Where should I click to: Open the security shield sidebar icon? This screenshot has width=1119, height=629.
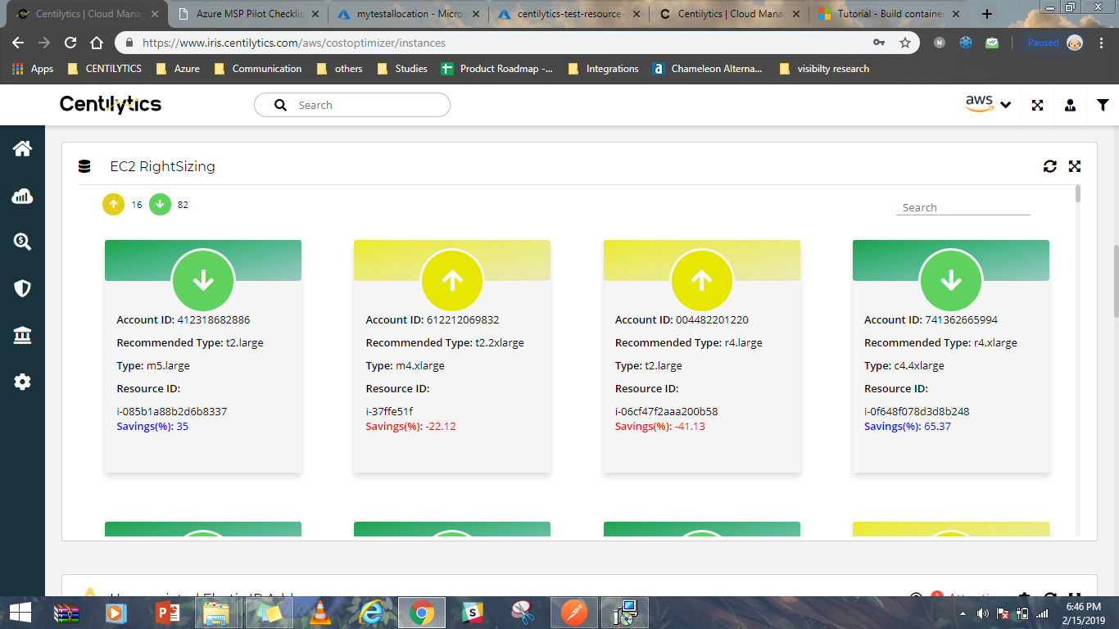tap(22, 287)
